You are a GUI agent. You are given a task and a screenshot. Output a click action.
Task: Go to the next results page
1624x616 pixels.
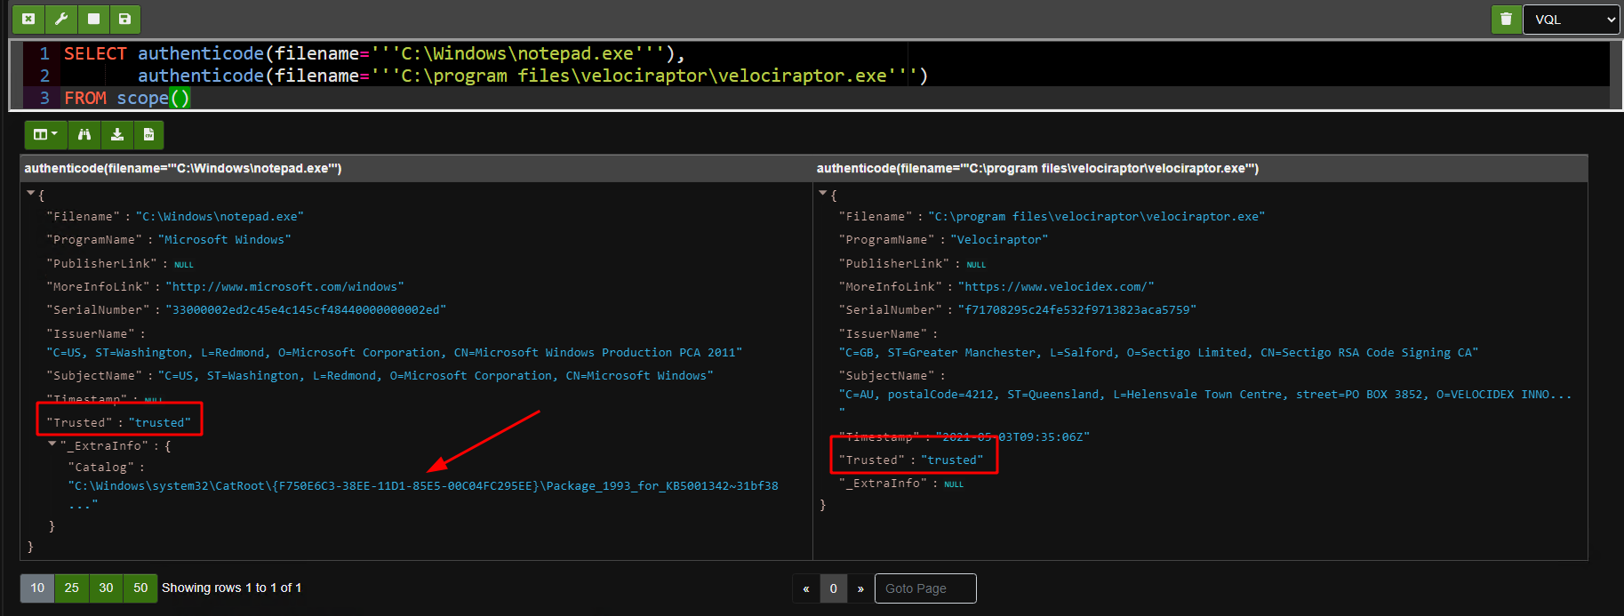pos(860,588)
